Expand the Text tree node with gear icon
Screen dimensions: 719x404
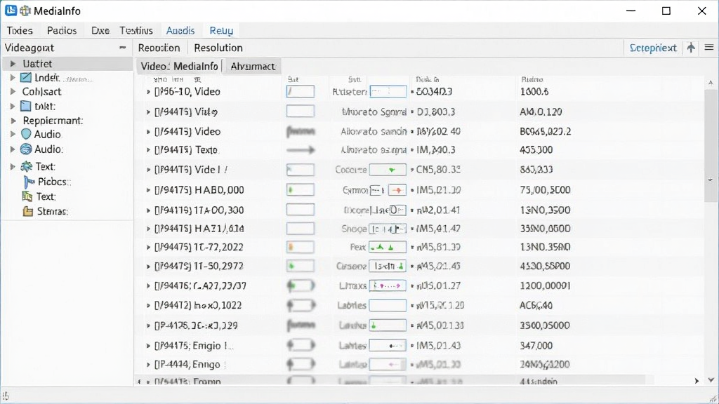[x=13, y=167]
